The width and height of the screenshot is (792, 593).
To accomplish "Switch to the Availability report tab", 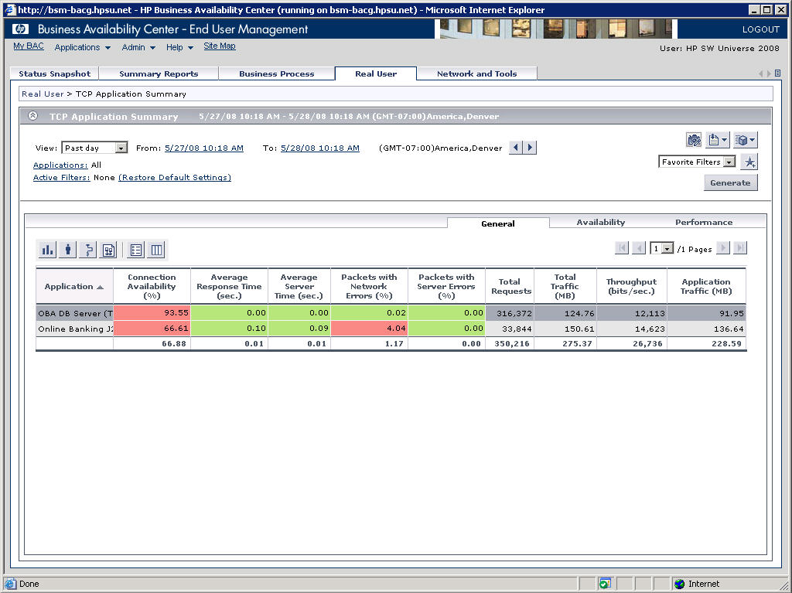I will point(600,222).
